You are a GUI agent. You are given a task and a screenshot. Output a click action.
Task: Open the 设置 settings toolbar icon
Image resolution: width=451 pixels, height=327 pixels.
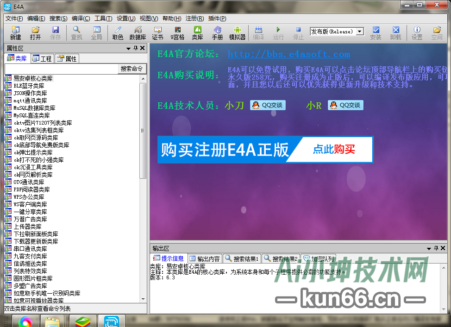[417, 33]
